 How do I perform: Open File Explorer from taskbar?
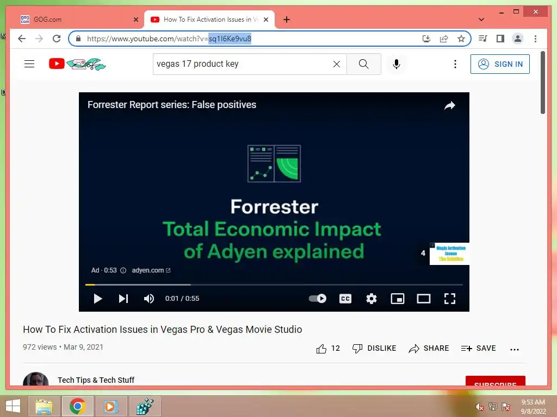[x=44, y=406]
